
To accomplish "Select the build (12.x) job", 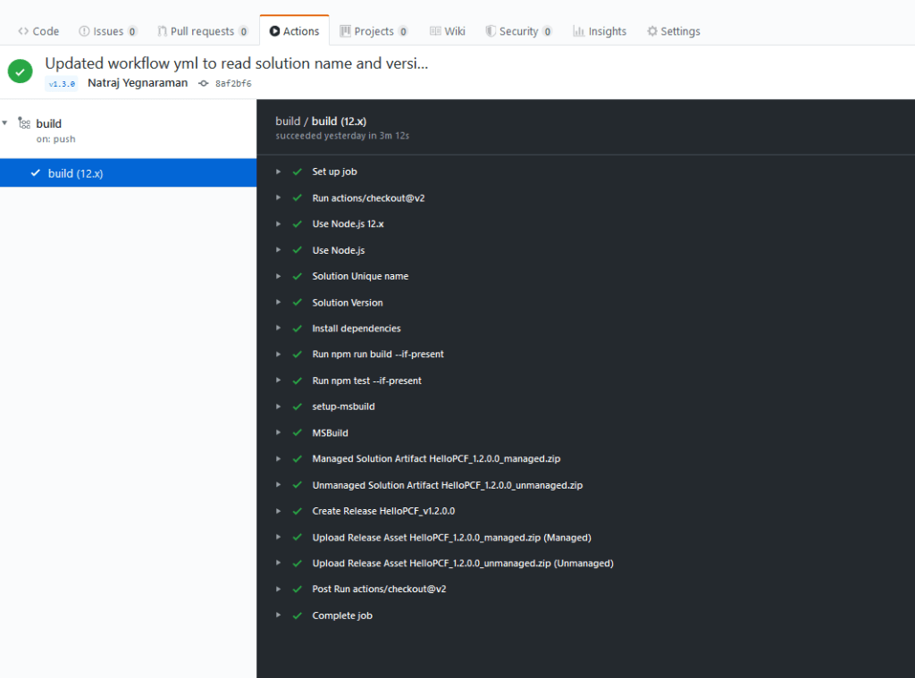I will (x=77, y=172).
